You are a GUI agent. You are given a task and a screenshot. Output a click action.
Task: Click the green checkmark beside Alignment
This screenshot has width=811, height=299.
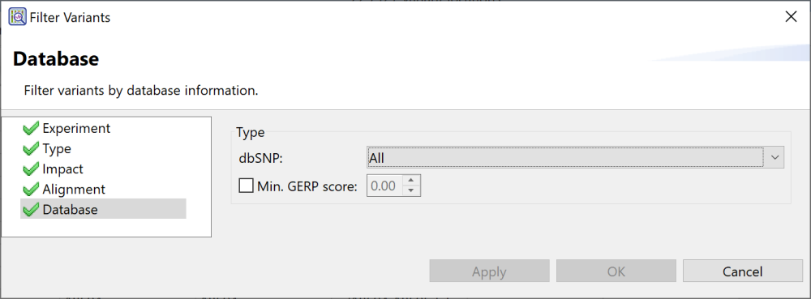pos(31,190)
